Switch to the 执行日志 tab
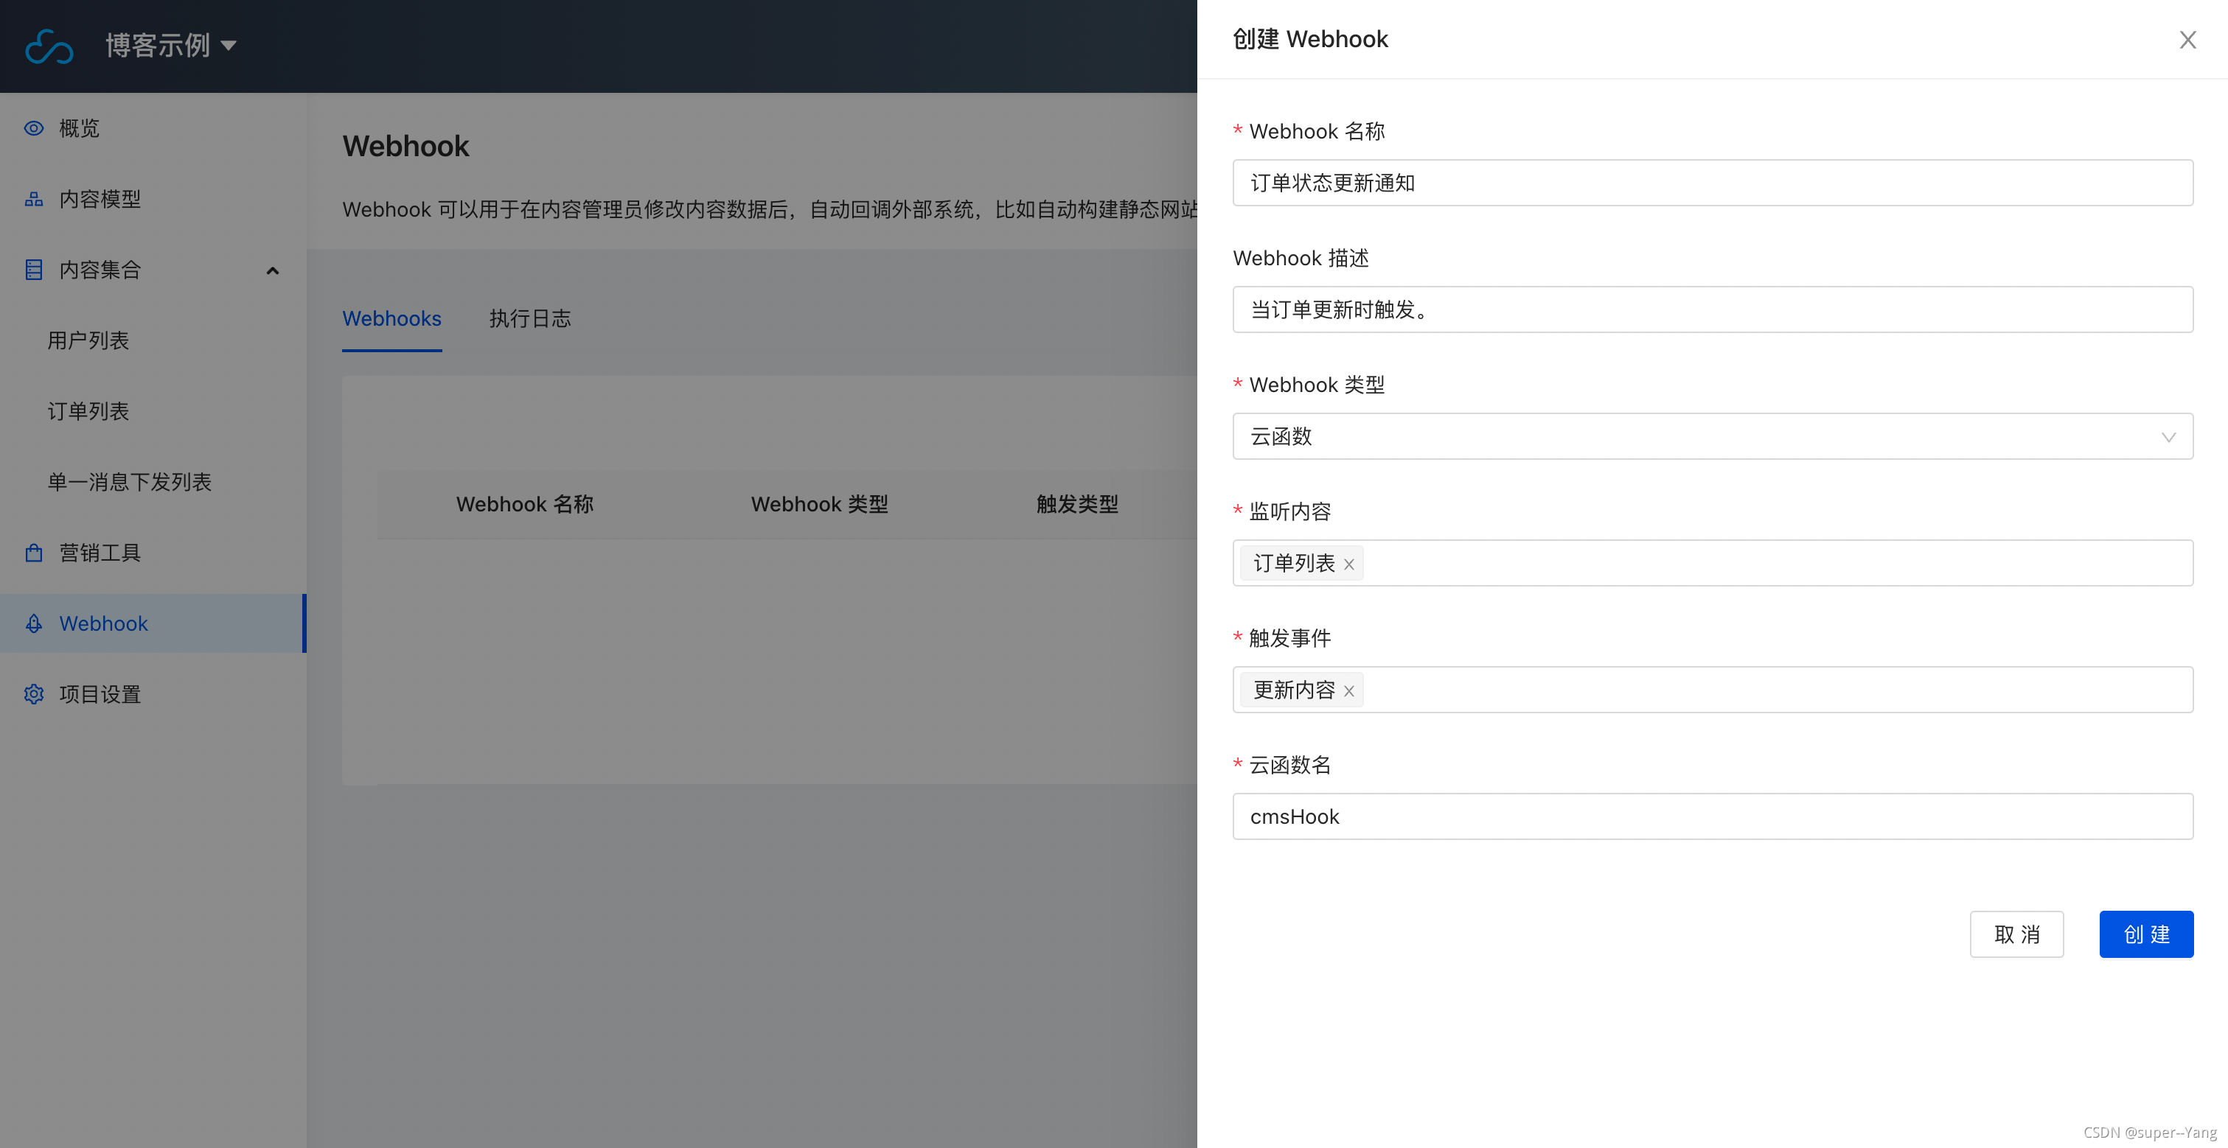2228x1148 pixels. [x=529, y=318]
